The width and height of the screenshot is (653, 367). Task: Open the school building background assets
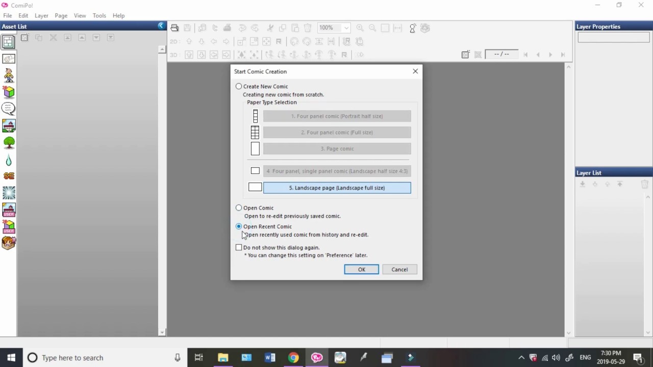[x=9, y=125]
